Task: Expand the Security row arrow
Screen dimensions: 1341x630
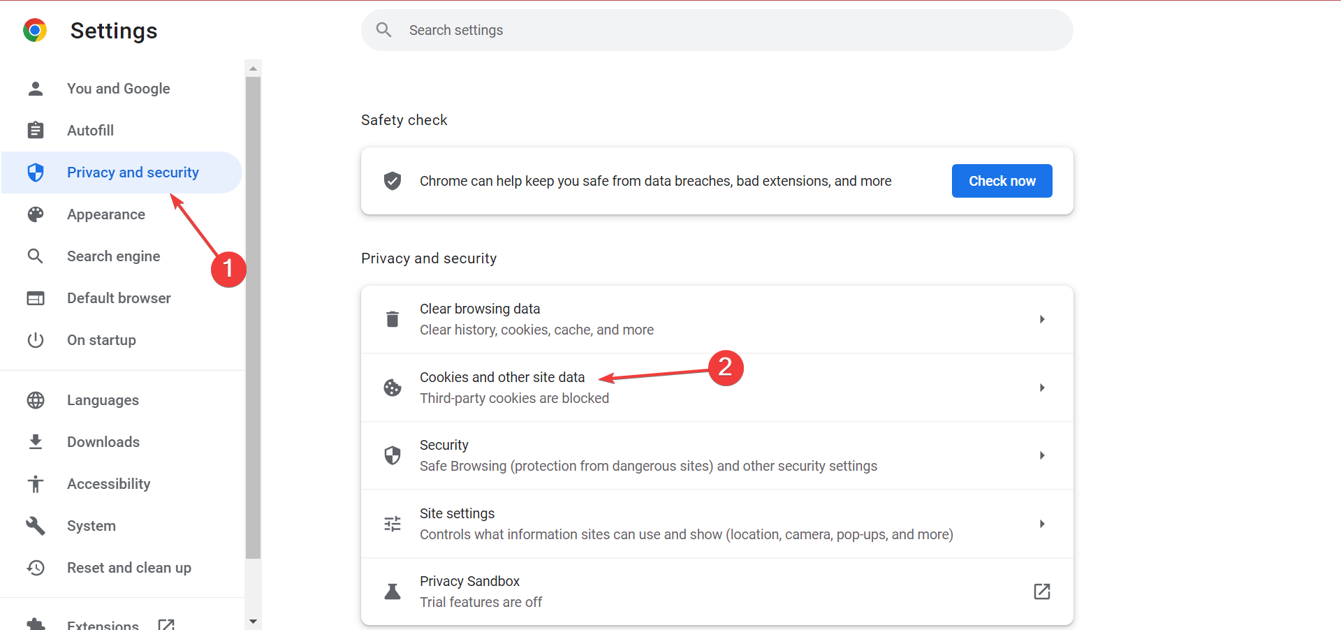Action: (x=1041, y=455)
